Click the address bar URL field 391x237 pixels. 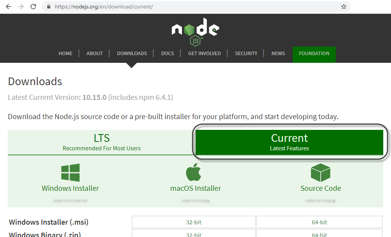196,7
